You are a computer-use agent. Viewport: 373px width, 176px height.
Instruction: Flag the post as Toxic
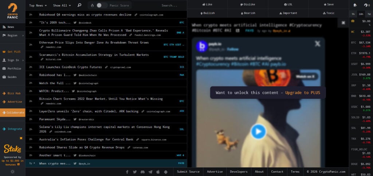click(329, 13)
